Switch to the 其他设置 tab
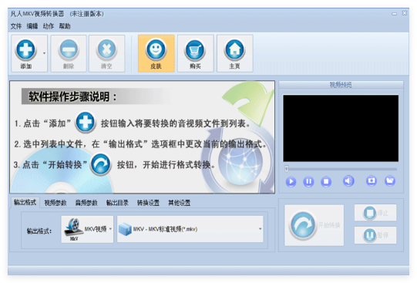Viewport: 417px width, 283px height. (x=180, y=203)
